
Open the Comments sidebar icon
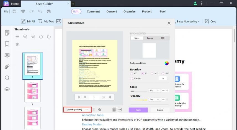(x=7, y=55)
